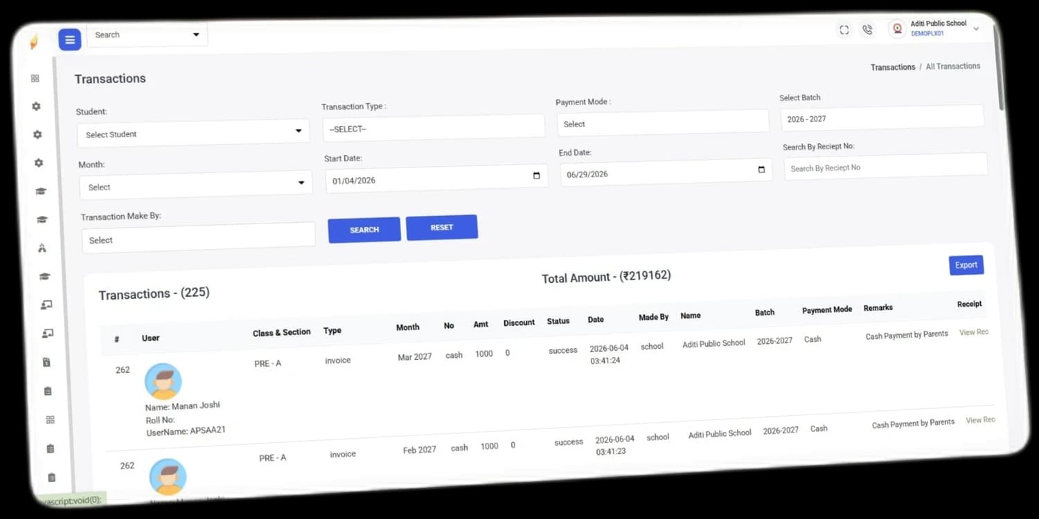Click the file document icon in sidebar
Viewport: 1039px width, 519px height.
tap(46, 362)
